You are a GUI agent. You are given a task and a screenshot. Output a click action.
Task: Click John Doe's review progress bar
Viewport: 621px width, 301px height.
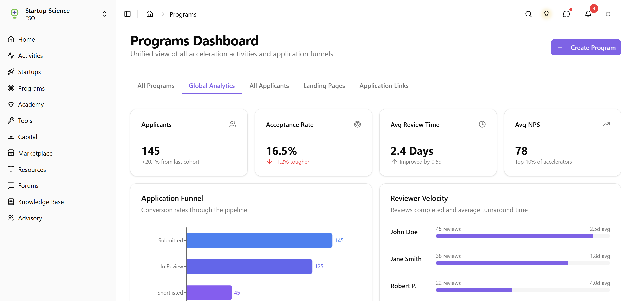523,236
